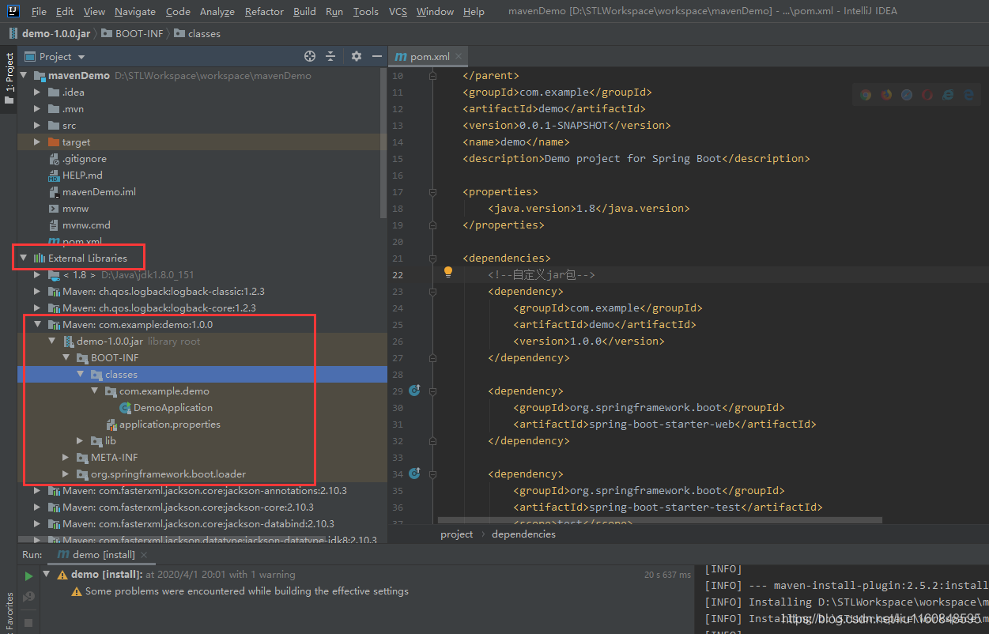The height and width of the screenshot is (634, 989).
Task: Close the pom.xml editor tab
Action: coord(459,57)
